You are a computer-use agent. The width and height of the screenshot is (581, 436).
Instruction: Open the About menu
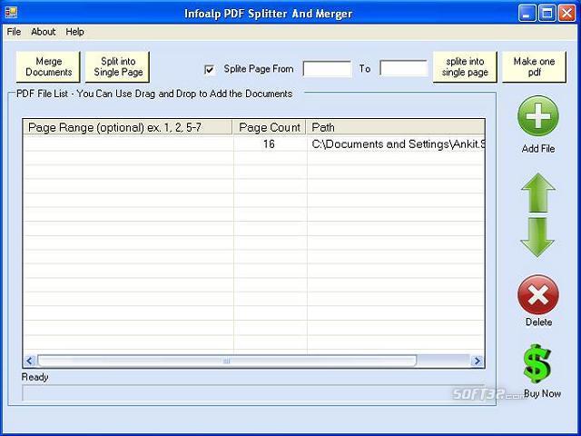(43, 32)
